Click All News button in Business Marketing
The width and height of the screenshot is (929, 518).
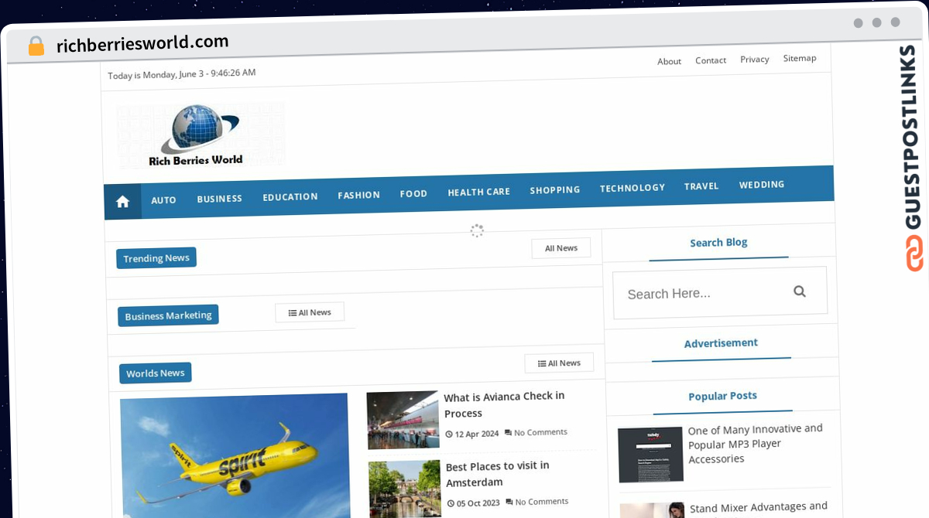point(310,312)
